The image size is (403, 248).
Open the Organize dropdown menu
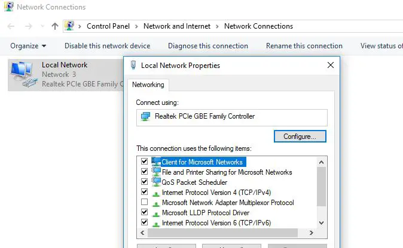point(28,46)
